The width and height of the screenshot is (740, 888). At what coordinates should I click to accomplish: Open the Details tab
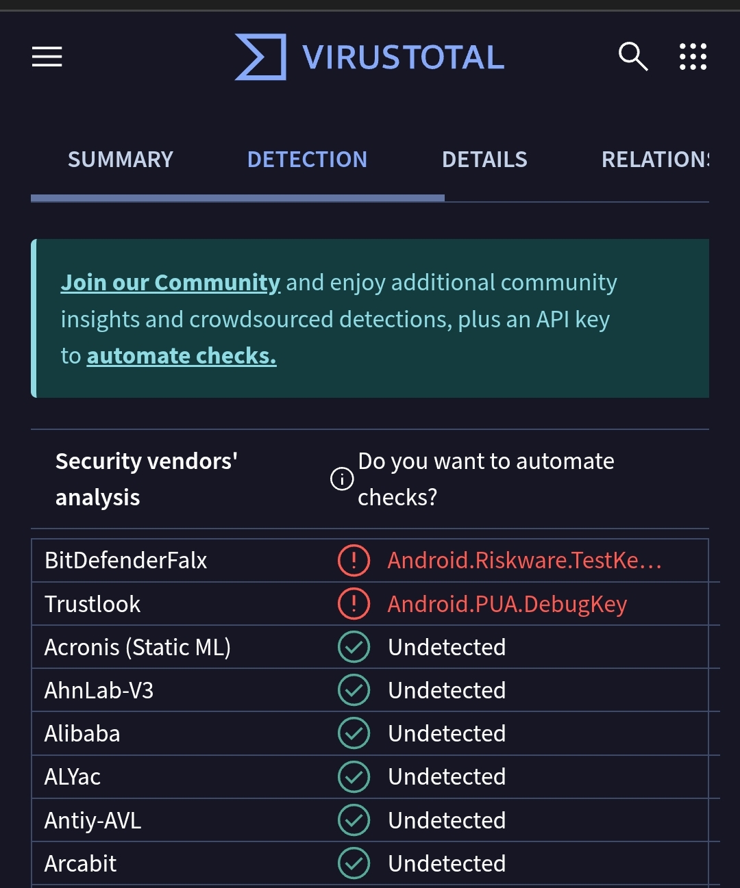pos(484,160)
